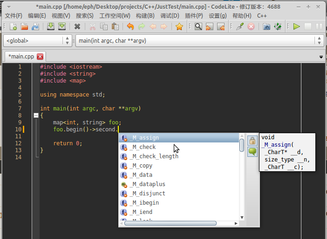Click the completion list scroll-down arrow
The image size is (327, 239).
pyautogui.click(x=242, y=218)
